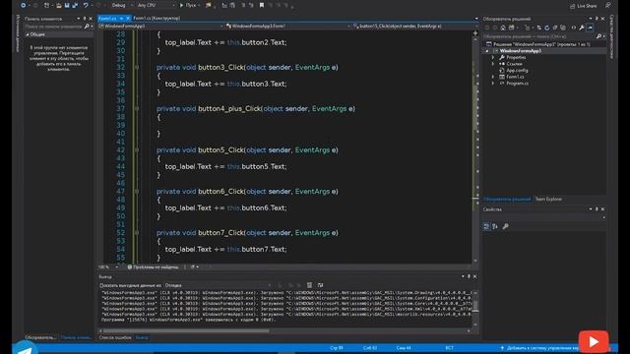This screenshot has width=630, height=354.
Task: Switch to Form1.cs [Конструктор] tab
Action: coord(157,18)
